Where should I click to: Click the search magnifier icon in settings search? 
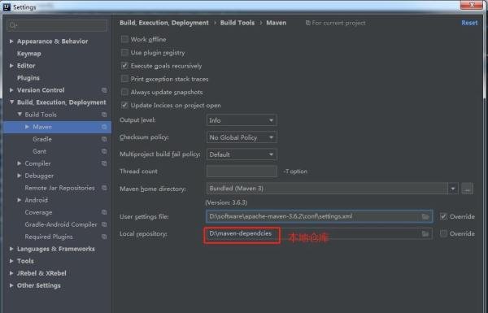tap(13, 25)
